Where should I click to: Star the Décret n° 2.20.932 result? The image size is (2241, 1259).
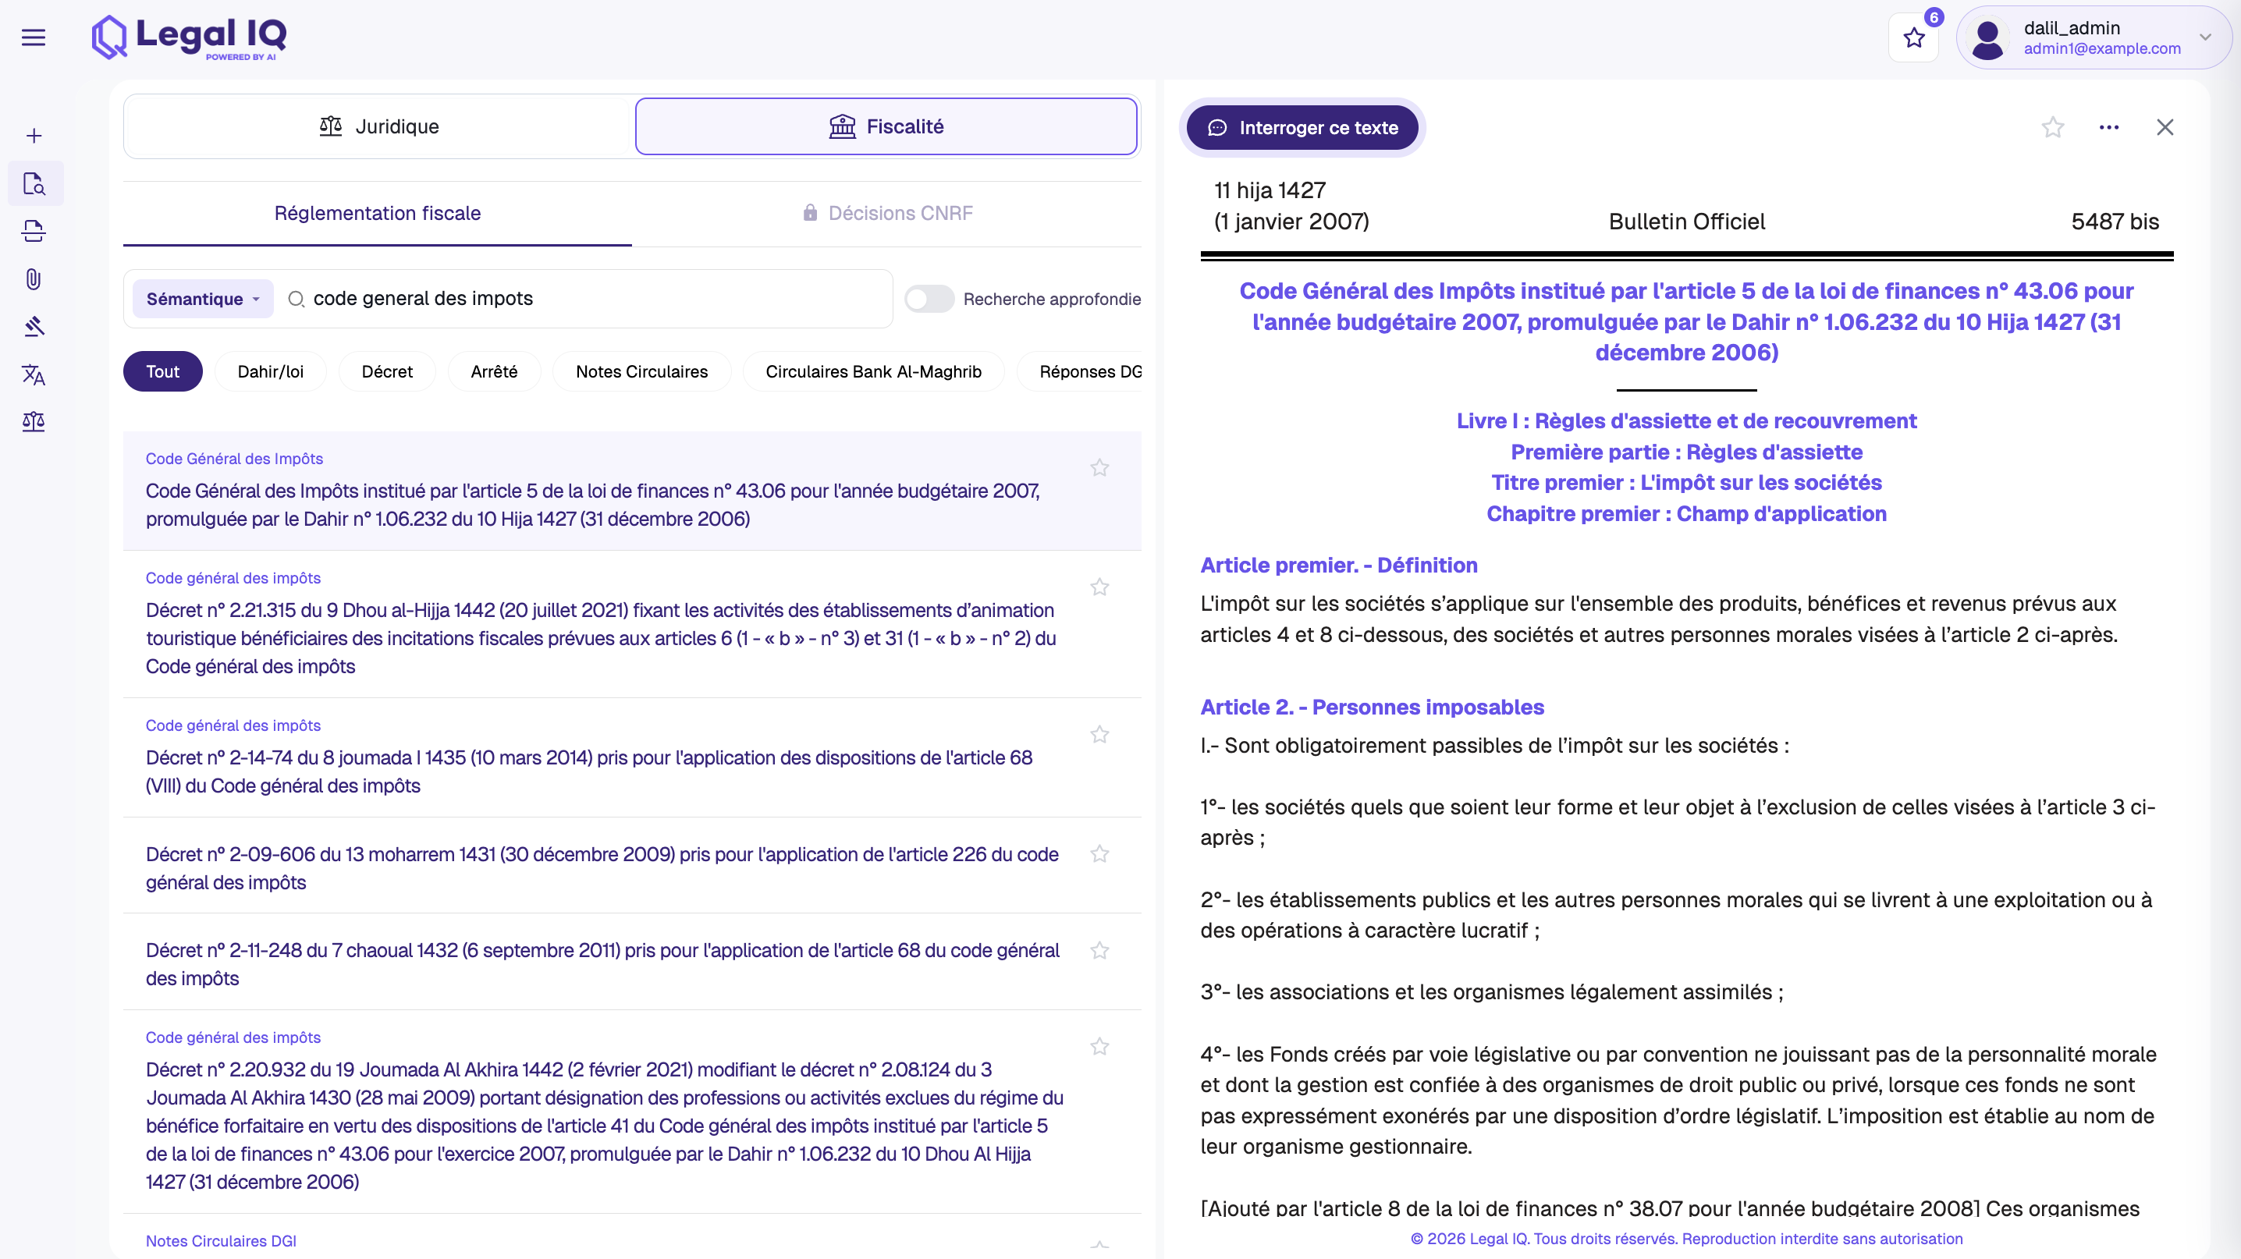click(1099, 1046)
